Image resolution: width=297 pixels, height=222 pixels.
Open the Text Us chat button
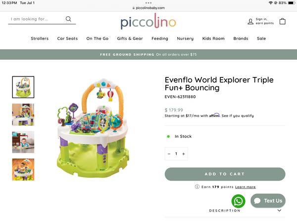(x=268, y=201)
